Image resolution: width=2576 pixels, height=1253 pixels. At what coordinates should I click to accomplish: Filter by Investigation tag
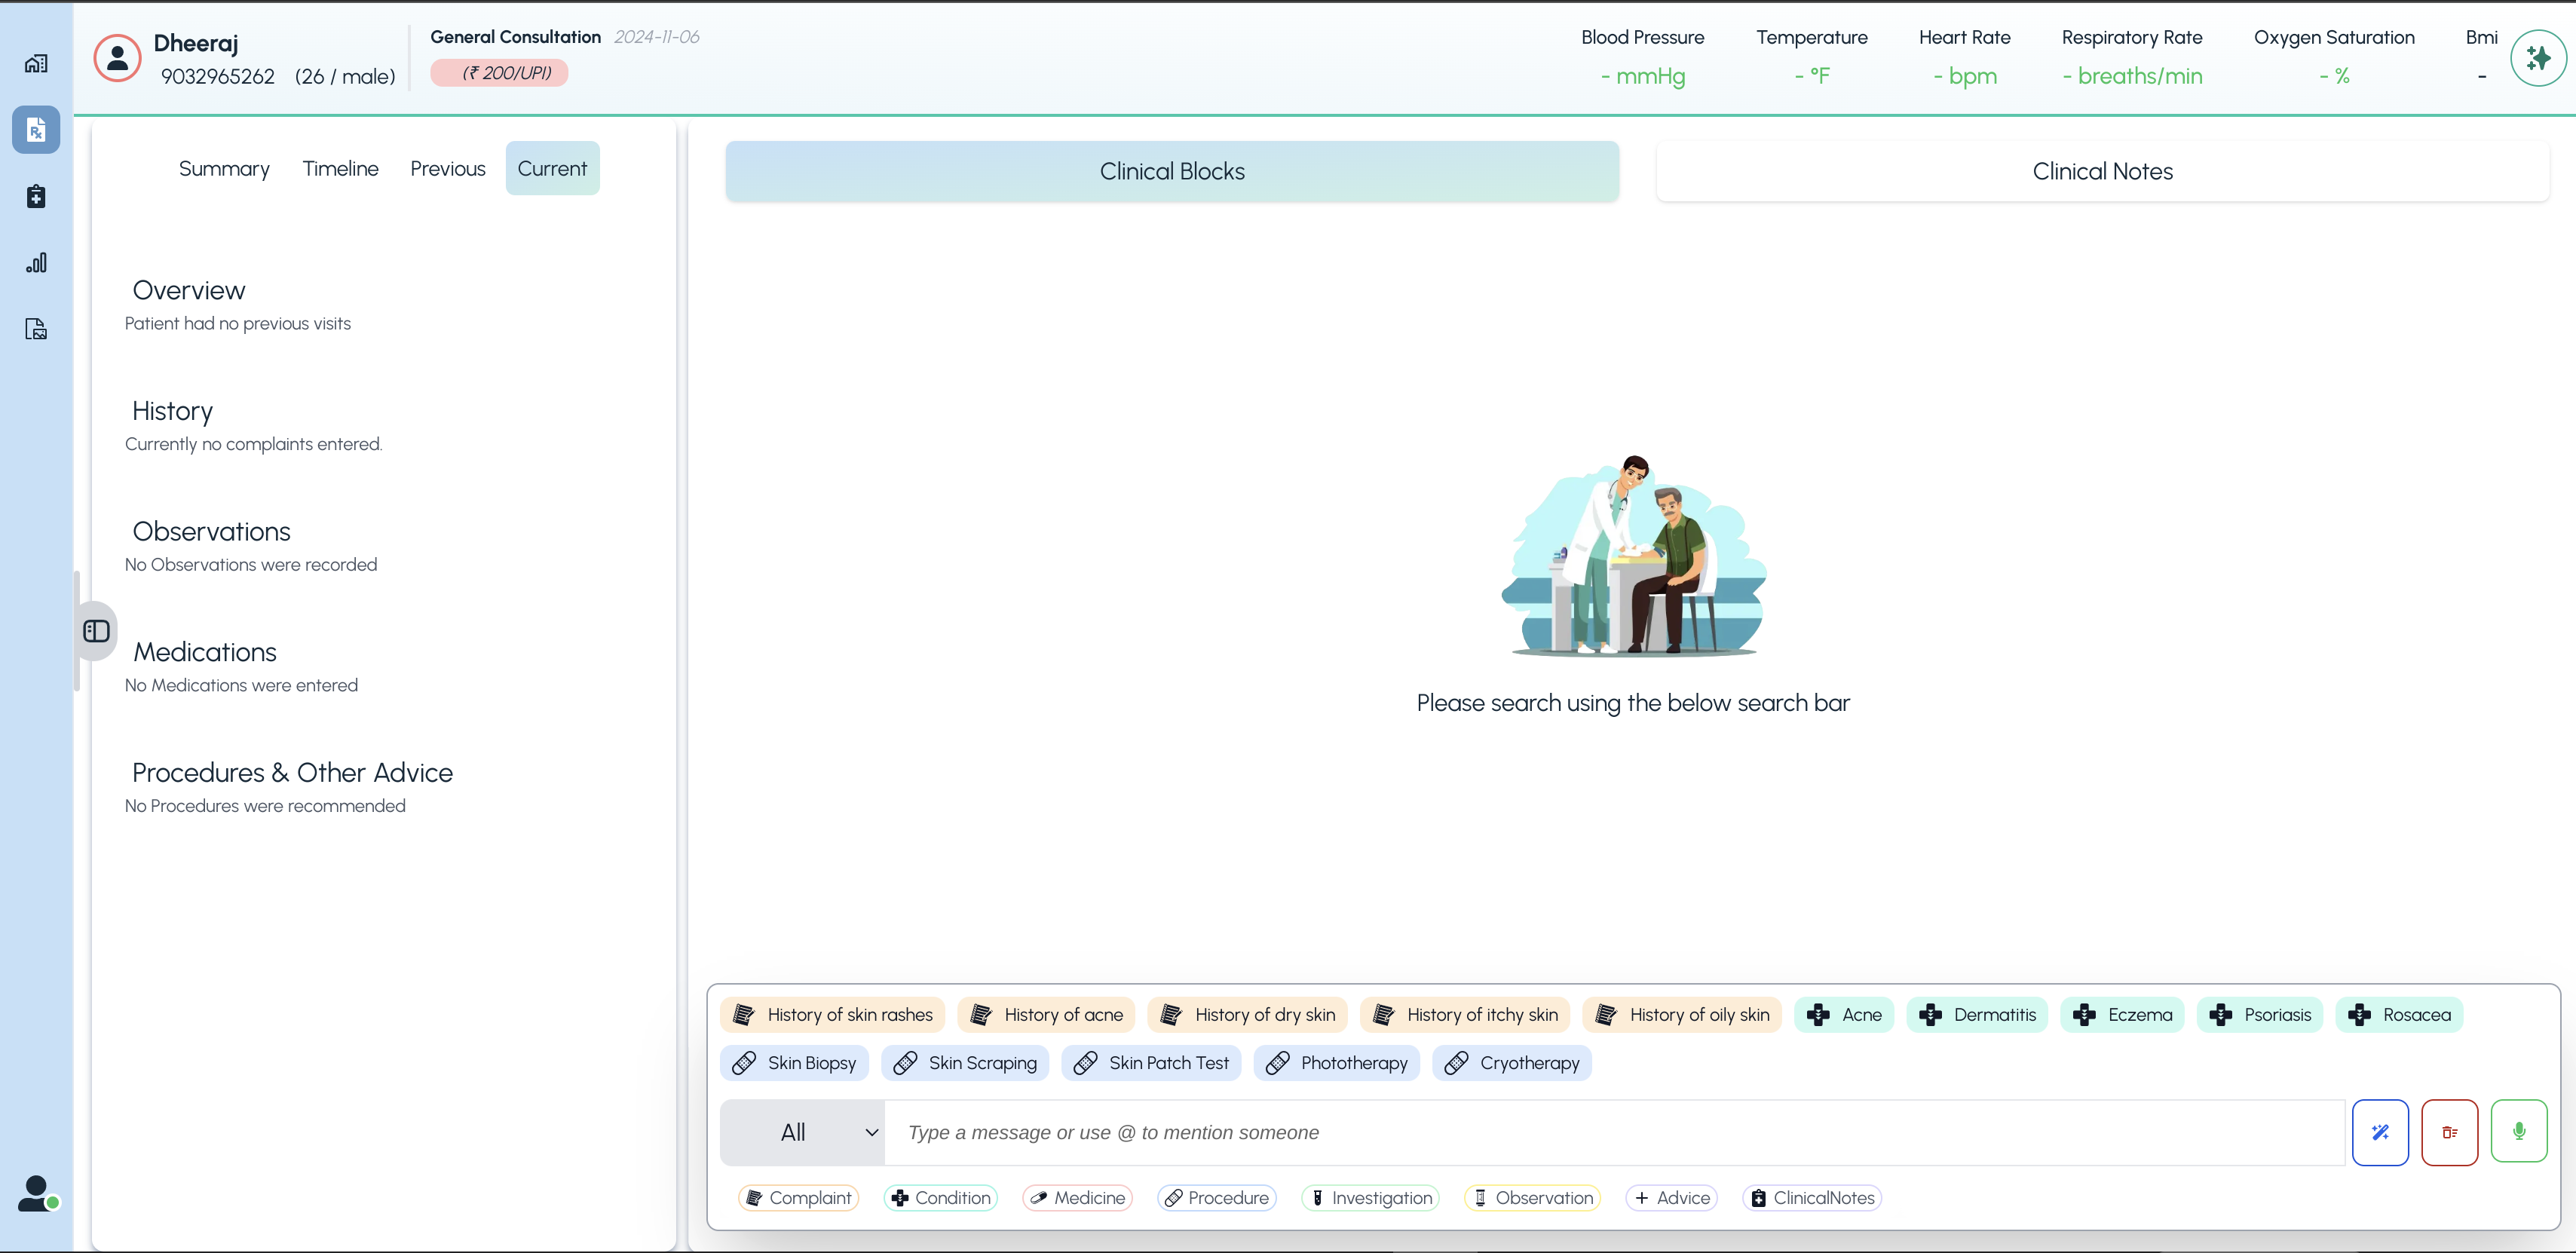click(x=1370, y=1197)
